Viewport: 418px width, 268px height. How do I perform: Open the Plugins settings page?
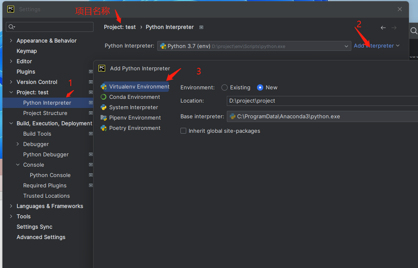pos(25,72)
